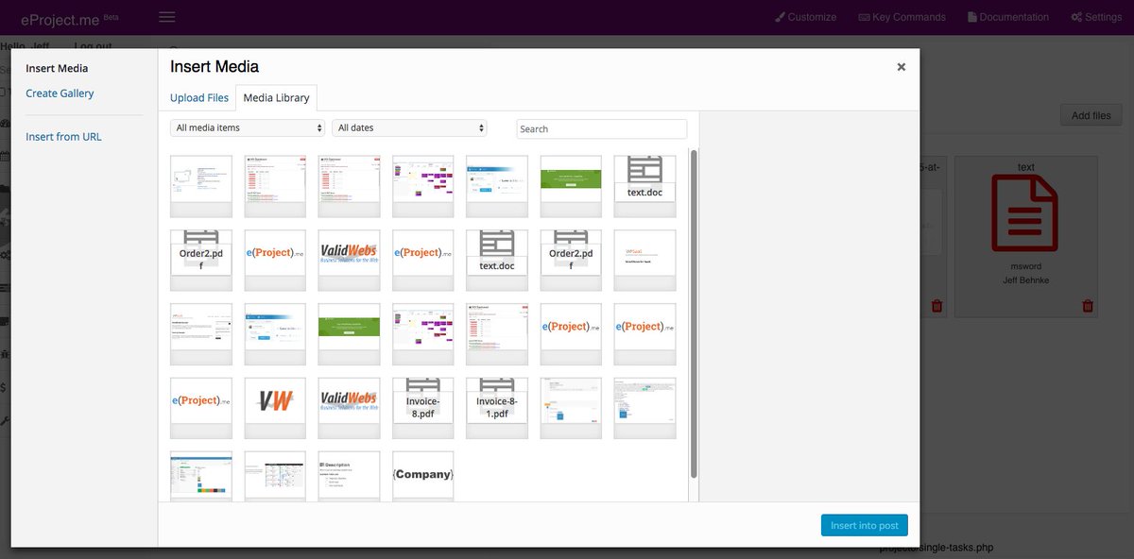Select the VW logo thumbnail
The width and height of the screenshot is (1134, 559).
275,408
